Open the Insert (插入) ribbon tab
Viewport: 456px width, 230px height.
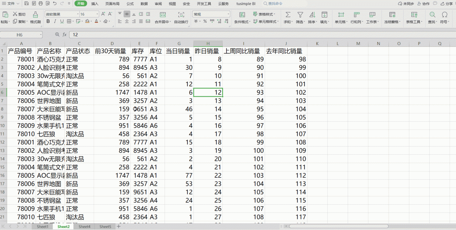pyautogui.click(x=95, y=4)
